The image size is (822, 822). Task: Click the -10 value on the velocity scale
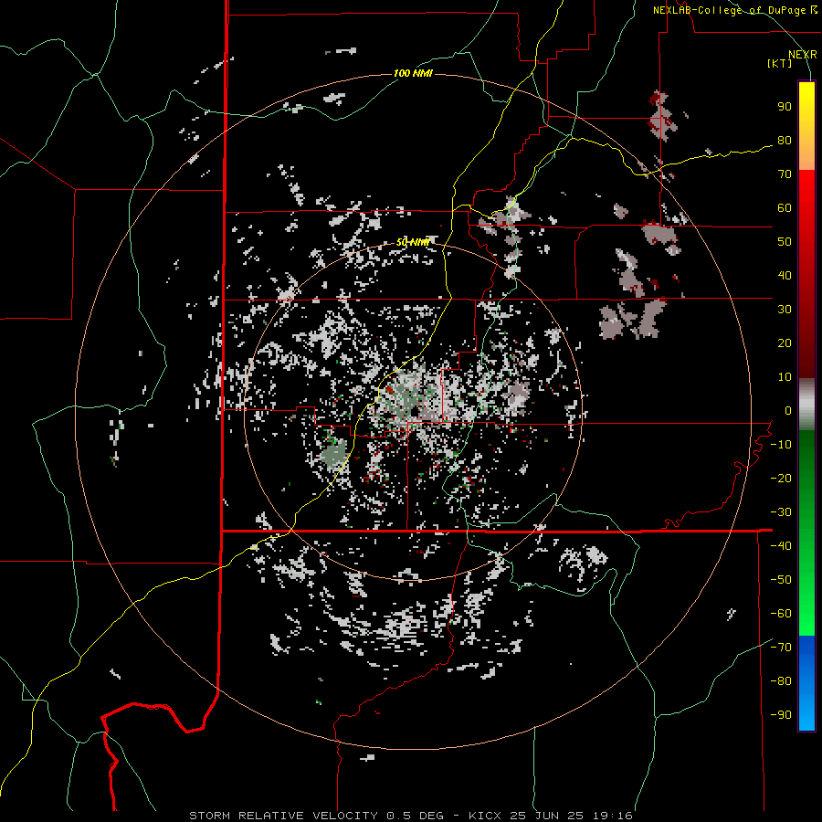pyautogui.click(x=781, y=445)
